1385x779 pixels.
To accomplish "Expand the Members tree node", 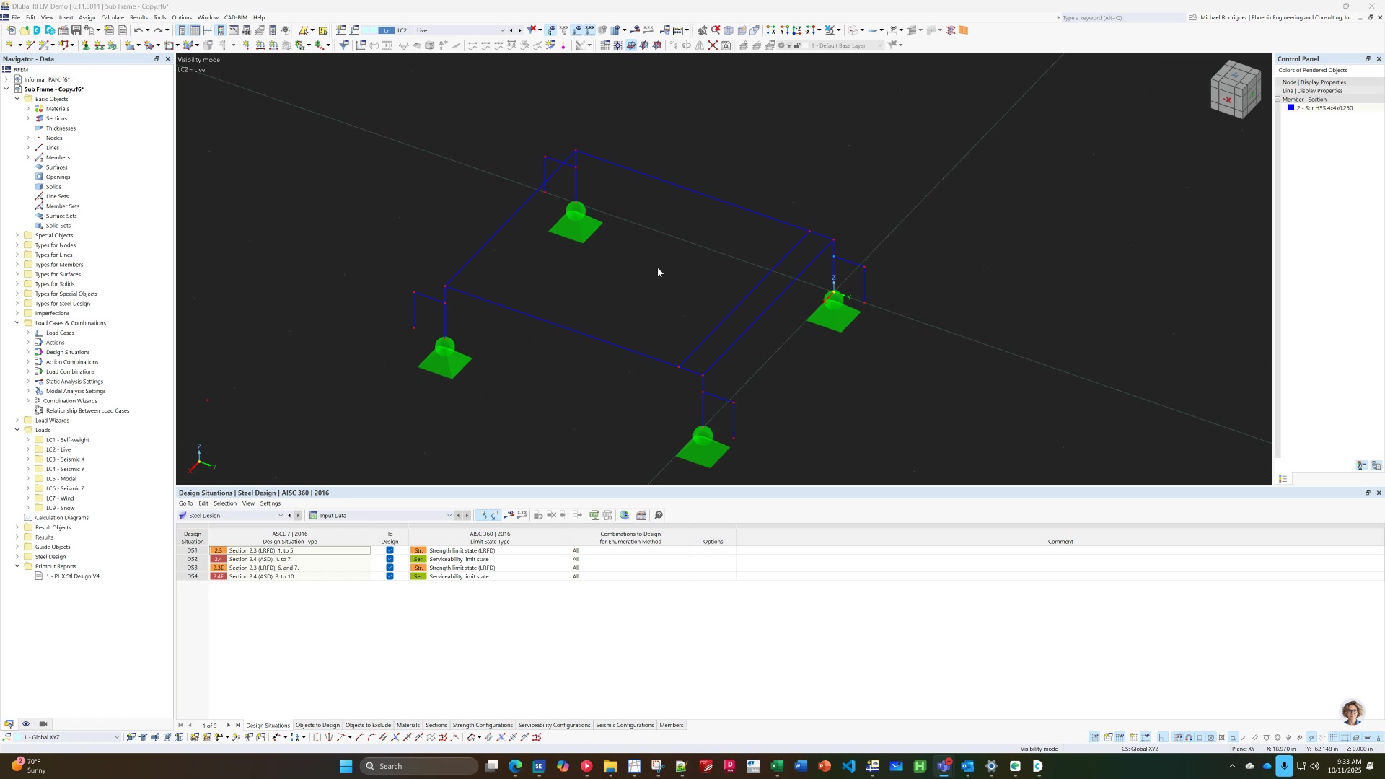I will 28,157.
